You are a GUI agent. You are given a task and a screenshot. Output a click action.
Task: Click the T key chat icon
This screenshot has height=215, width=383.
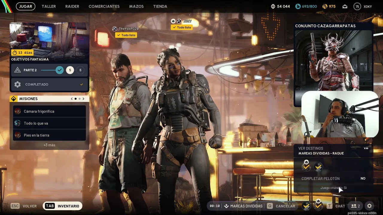pyautogui.click(x=329, y=206)
